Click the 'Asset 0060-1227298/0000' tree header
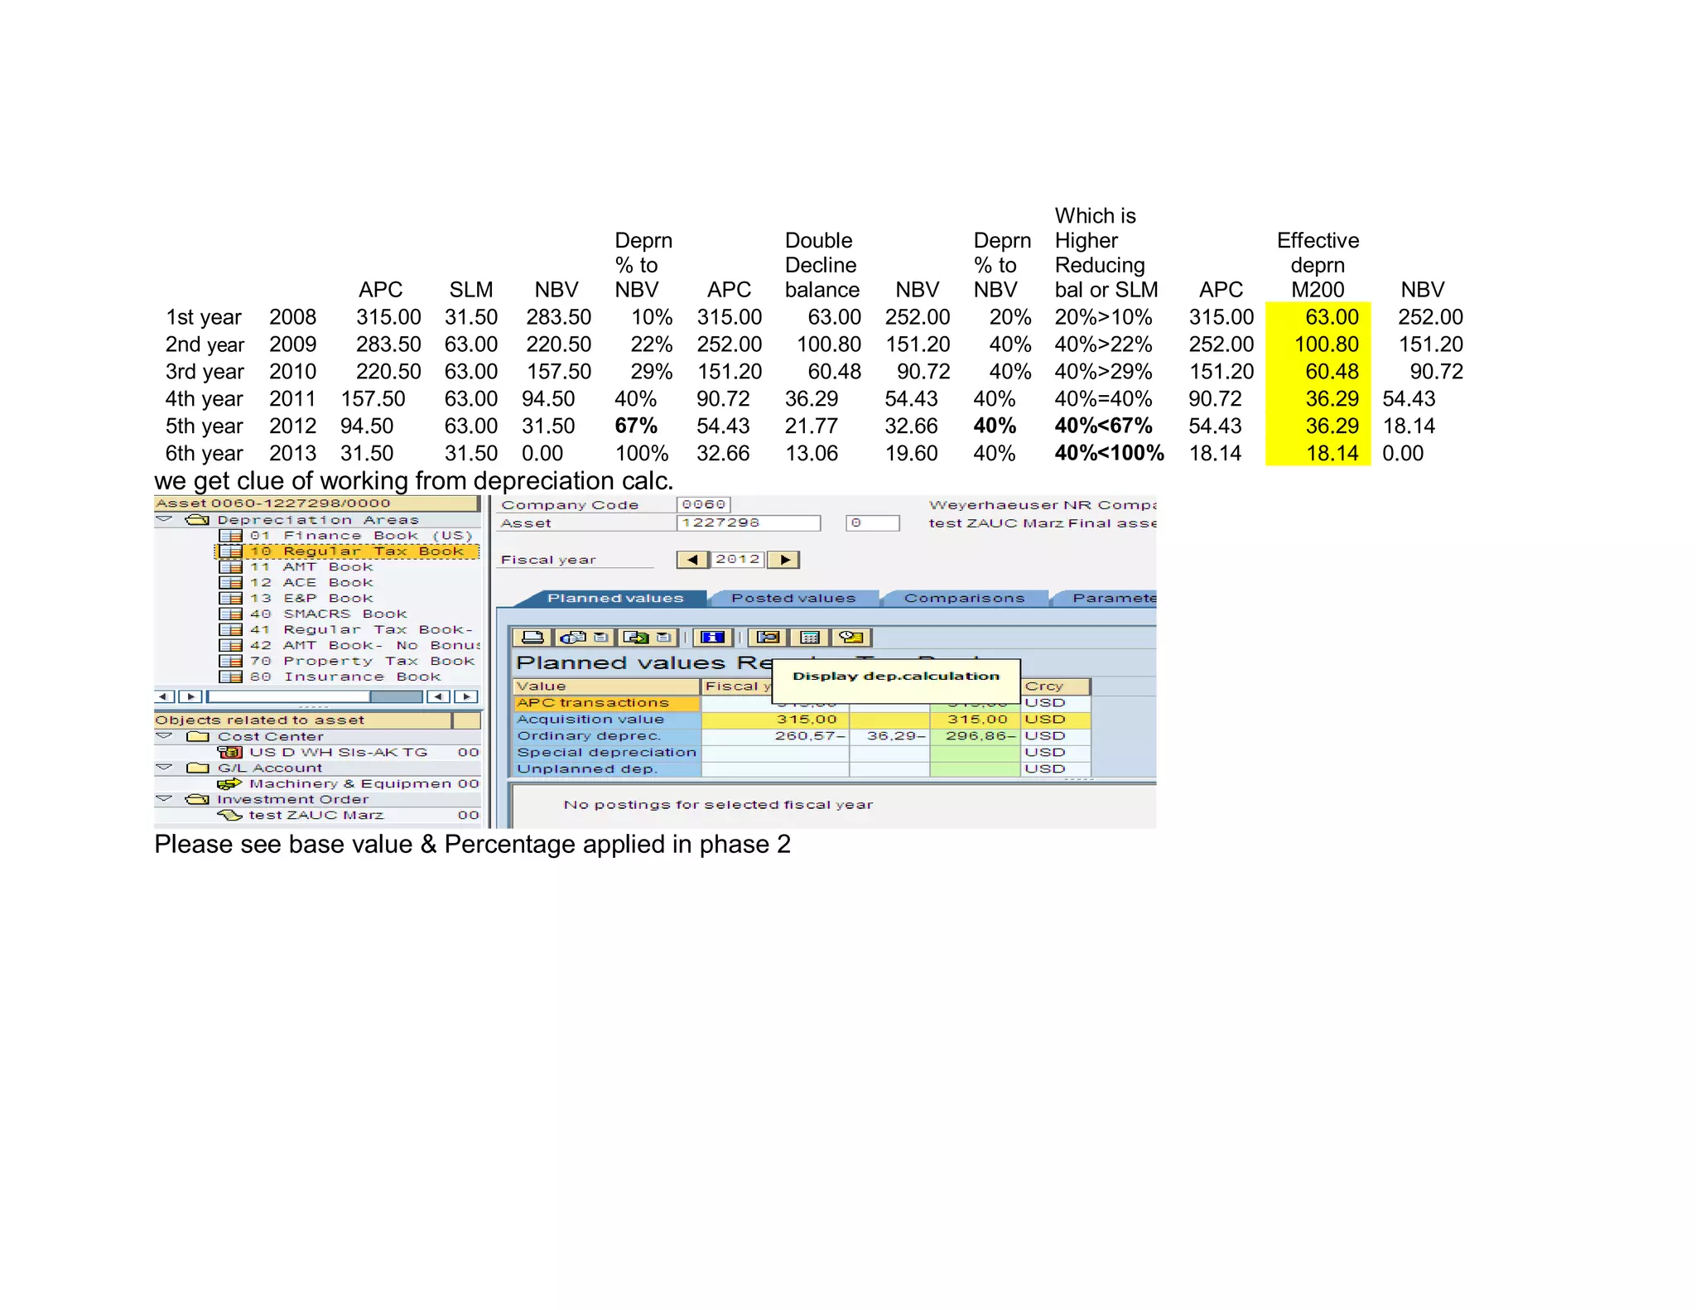 pyautogui.click(x=316, y=503)
